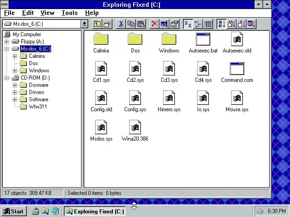Select the Cd4.sys file icon
The image size is (290, 217).
(203, 68)
